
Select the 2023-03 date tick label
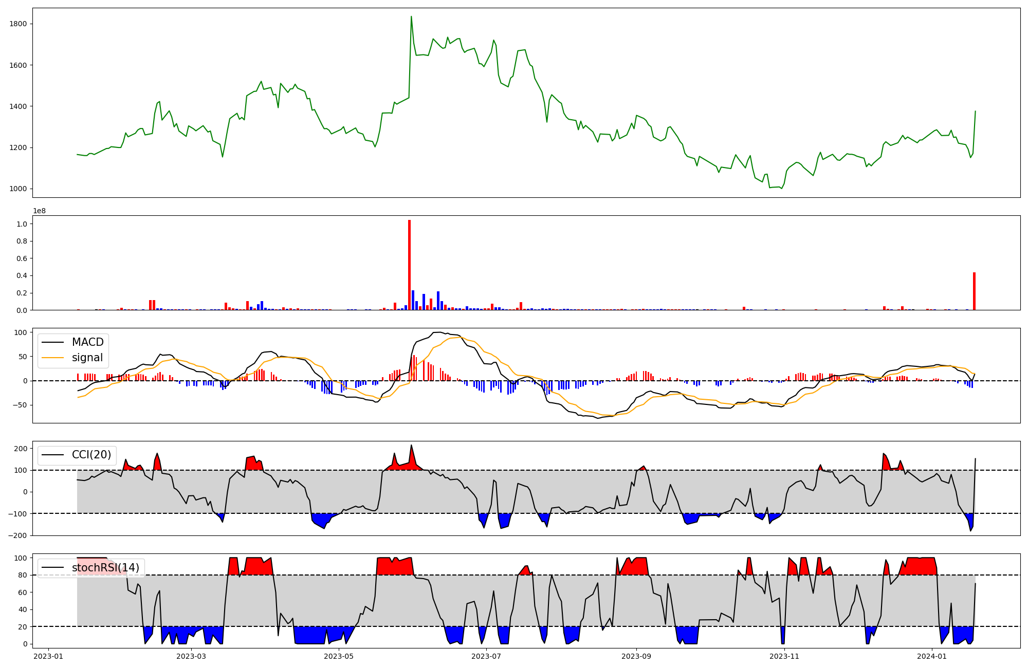191,656
